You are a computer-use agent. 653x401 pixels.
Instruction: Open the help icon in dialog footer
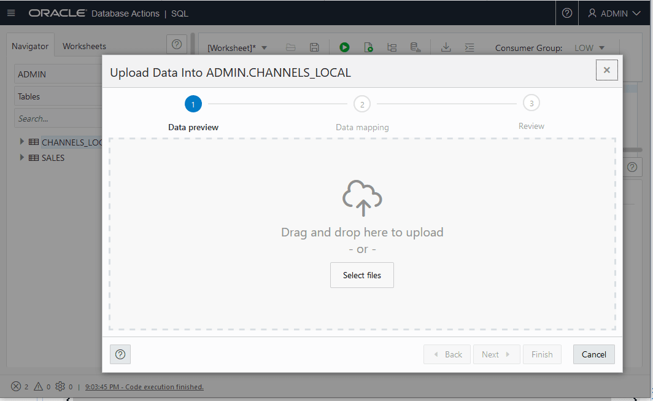pos(120,354)
